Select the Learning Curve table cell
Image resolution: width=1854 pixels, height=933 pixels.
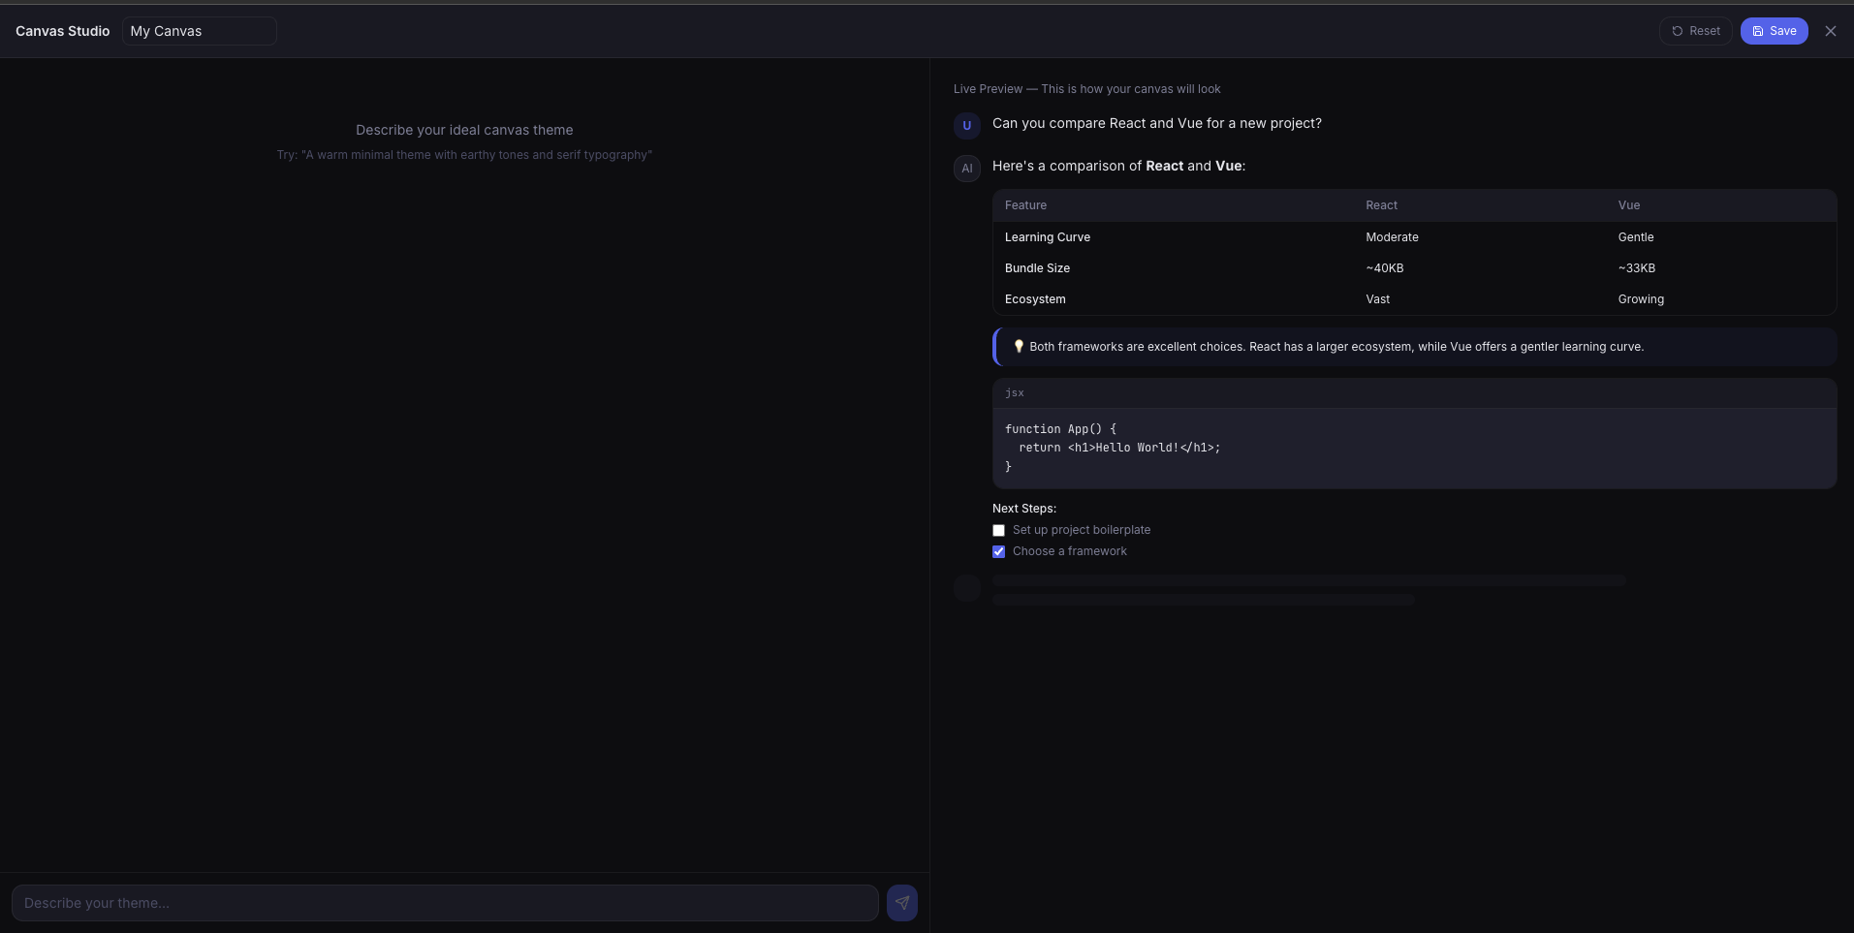coord(1047,237)
